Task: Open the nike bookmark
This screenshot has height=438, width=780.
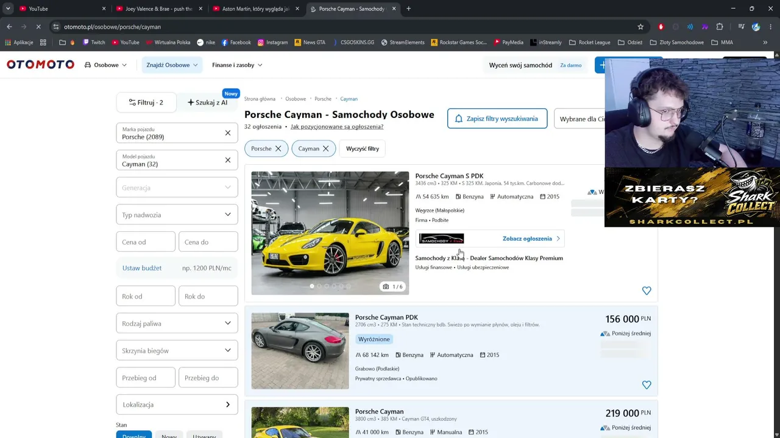Action: pyautogui.click(x=206, y=43)
